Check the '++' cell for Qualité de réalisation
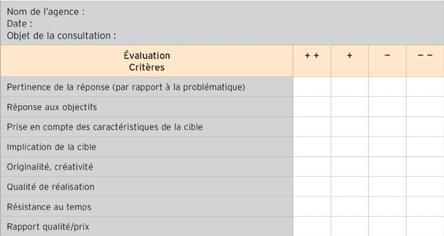Viewport: 444px width, 236px height. tap(312, 187)
